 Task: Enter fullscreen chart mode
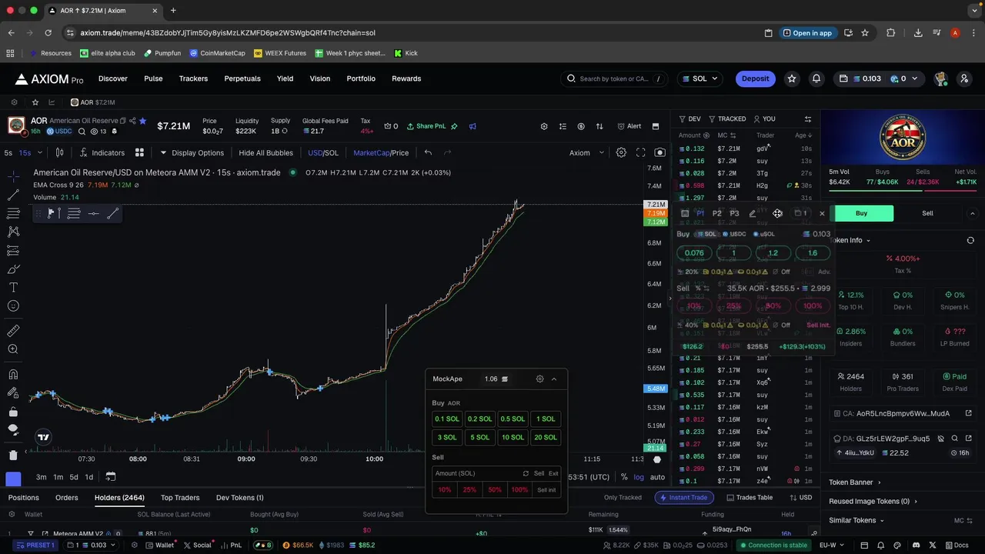[x=640, y=152]
